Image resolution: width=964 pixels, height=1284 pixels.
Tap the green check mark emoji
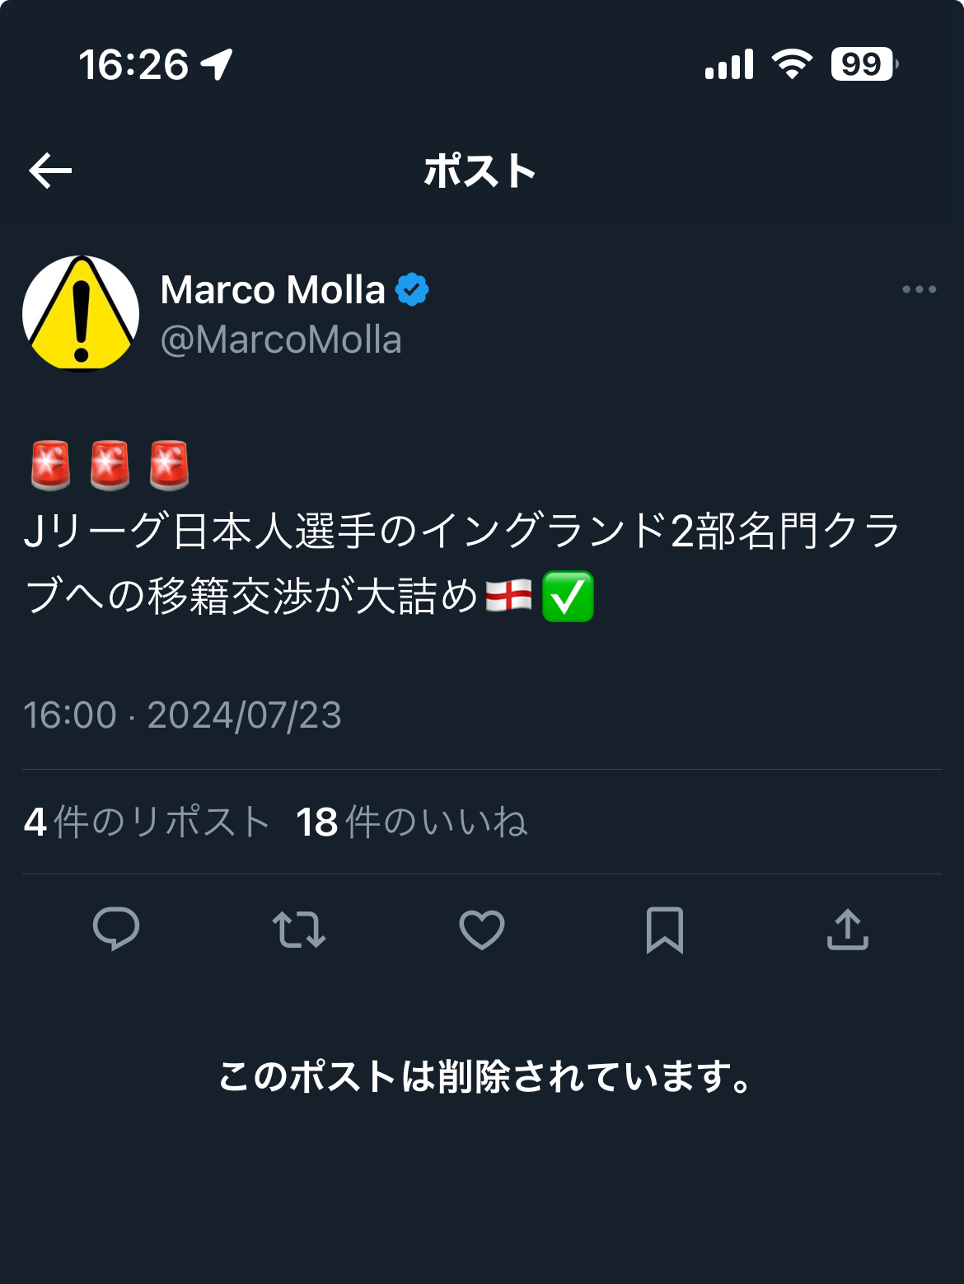(569, 596)
